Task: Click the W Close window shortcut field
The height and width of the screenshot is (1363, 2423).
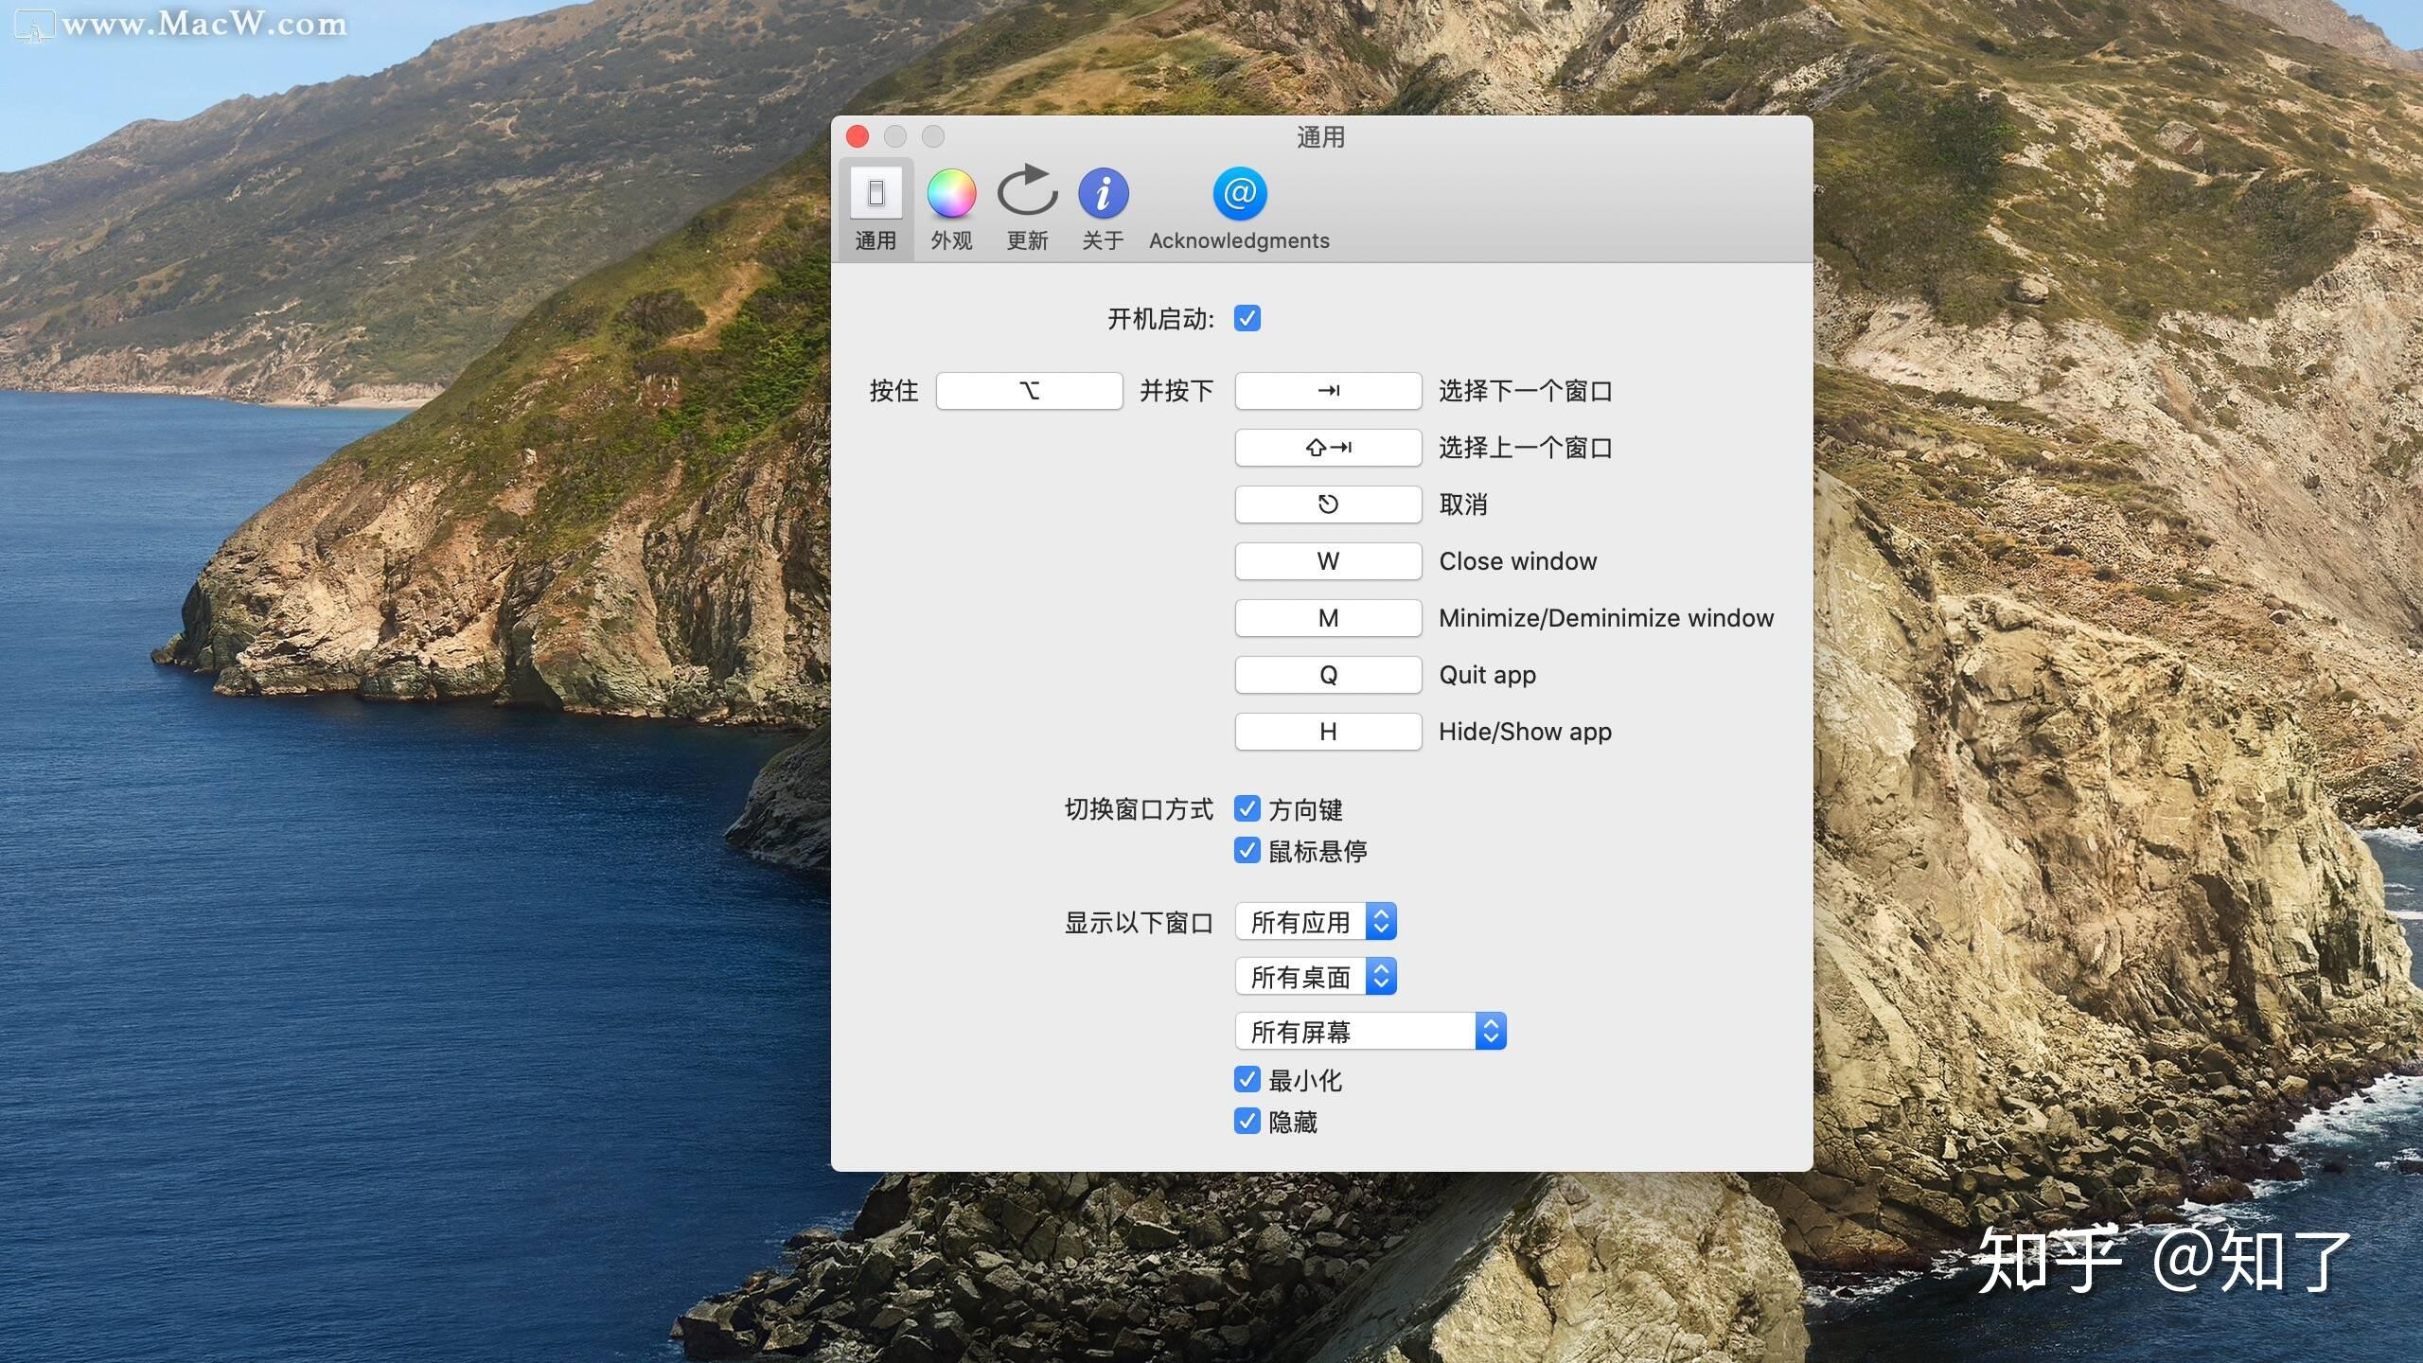Action: coord(1328,560)
